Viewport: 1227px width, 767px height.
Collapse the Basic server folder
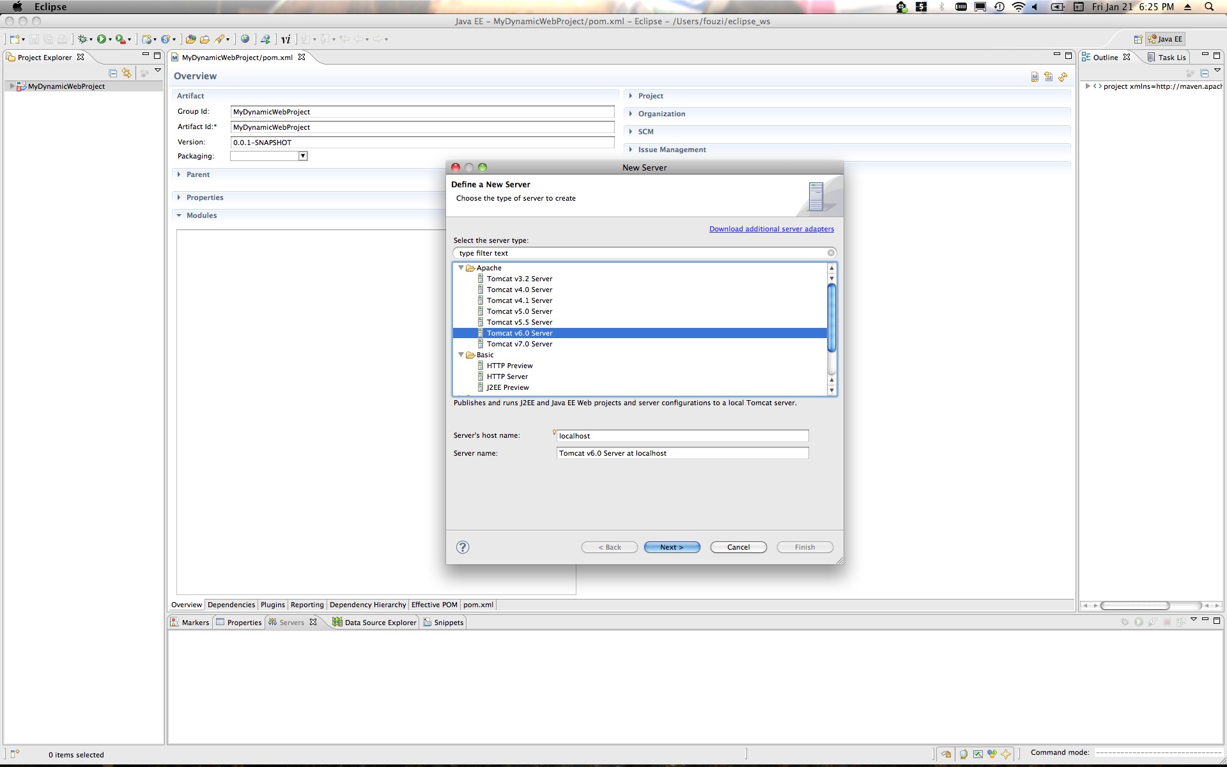[461, 355]
